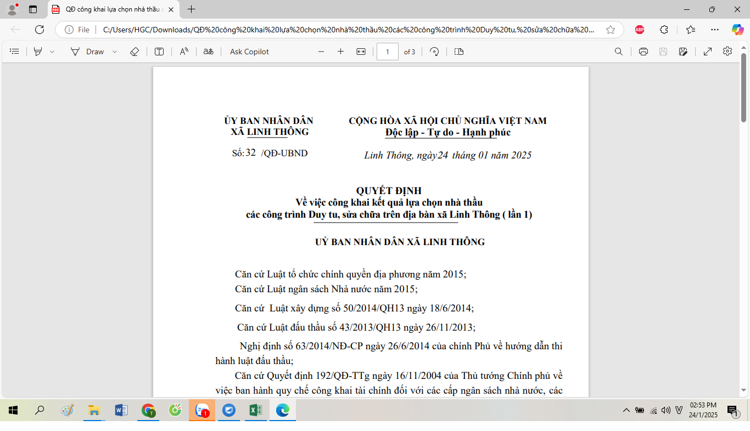The height and width of the screenshot is (431, 750).
Task: Open PDF settings gear
Action: point(727,51)
